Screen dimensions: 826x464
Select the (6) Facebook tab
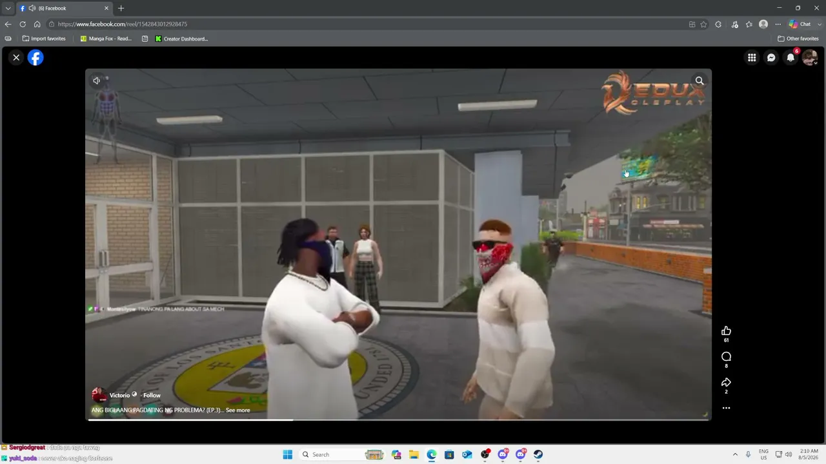coord(63,8)
